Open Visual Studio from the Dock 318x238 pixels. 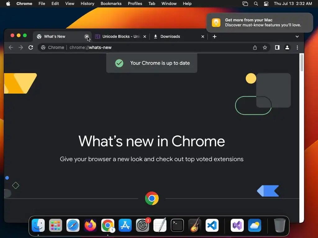pyautogui.click(x=237, y=225)
